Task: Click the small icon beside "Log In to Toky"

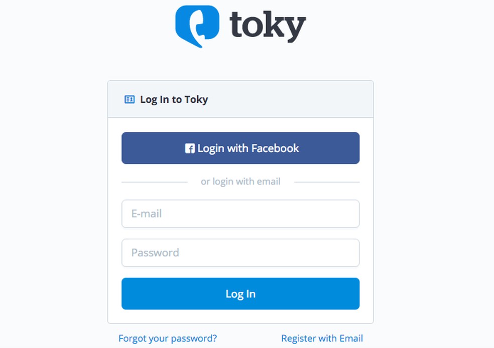Action: pyautogui.click(x=129, y=99)
